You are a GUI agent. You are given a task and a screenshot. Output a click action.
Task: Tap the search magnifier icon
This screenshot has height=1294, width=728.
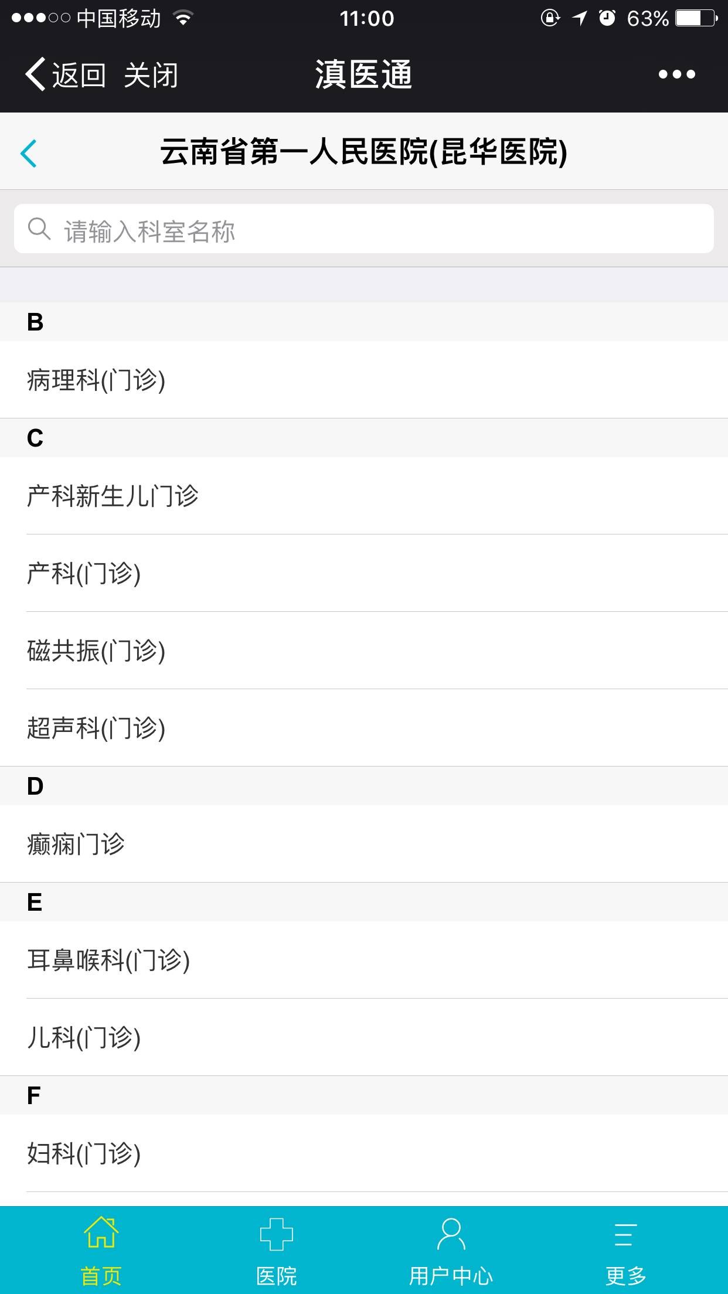pyautogui.click(x=39, y=229)
